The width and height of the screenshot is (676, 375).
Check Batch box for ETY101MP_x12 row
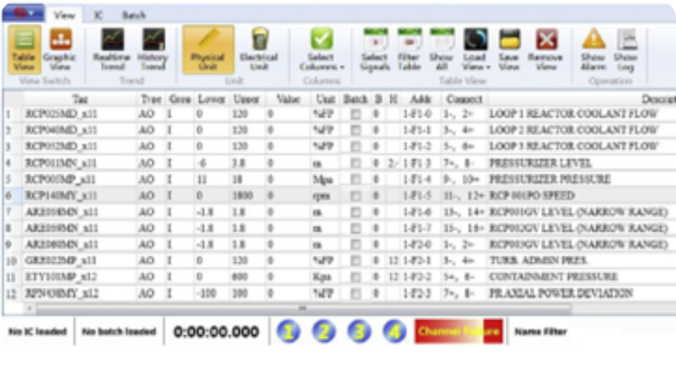tap(355, 277)
